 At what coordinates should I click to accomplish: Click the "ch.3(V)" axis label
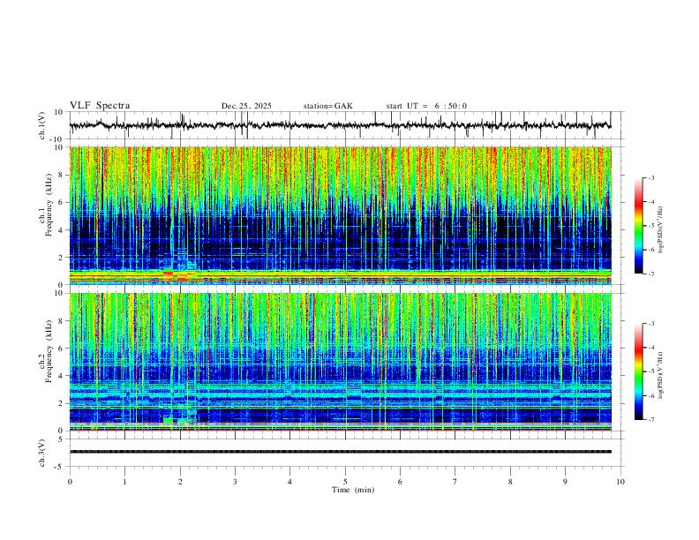click(x=42, y=453)
